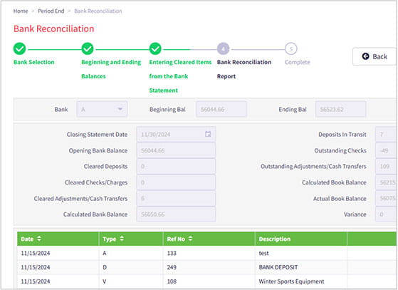Open the calendar icon in Closing Statement Date
Viewport: 398px width, 290px height.
point(208,134)
